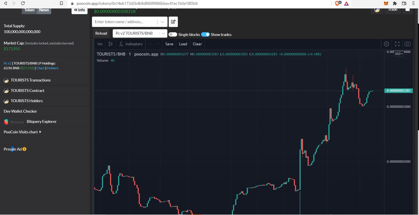Click Pc v2 link in LP Holdings
This screenshot has width=419, height=215.
7,63
